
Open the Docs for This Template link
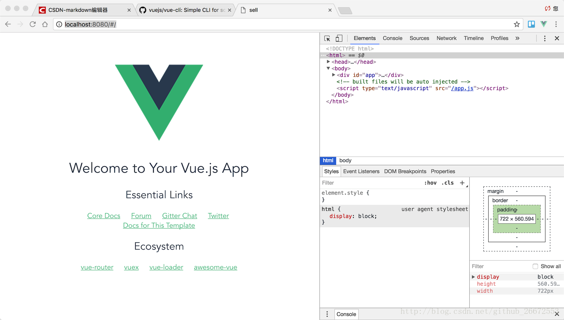pyautogui.click(x=159, y=225)
